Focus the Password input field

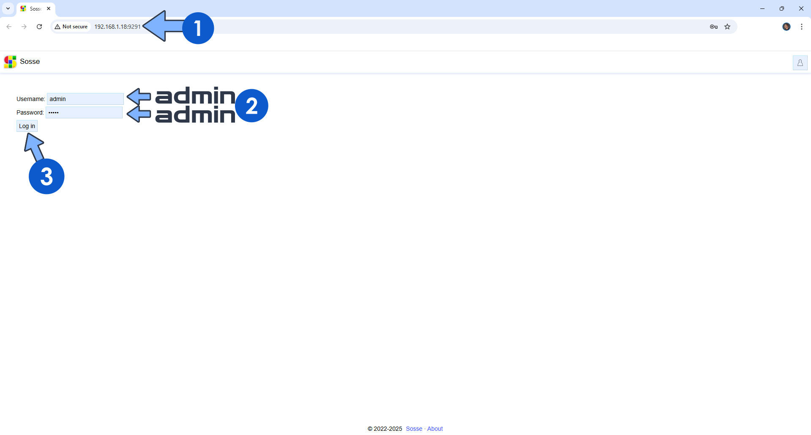(x=84, y=112)
